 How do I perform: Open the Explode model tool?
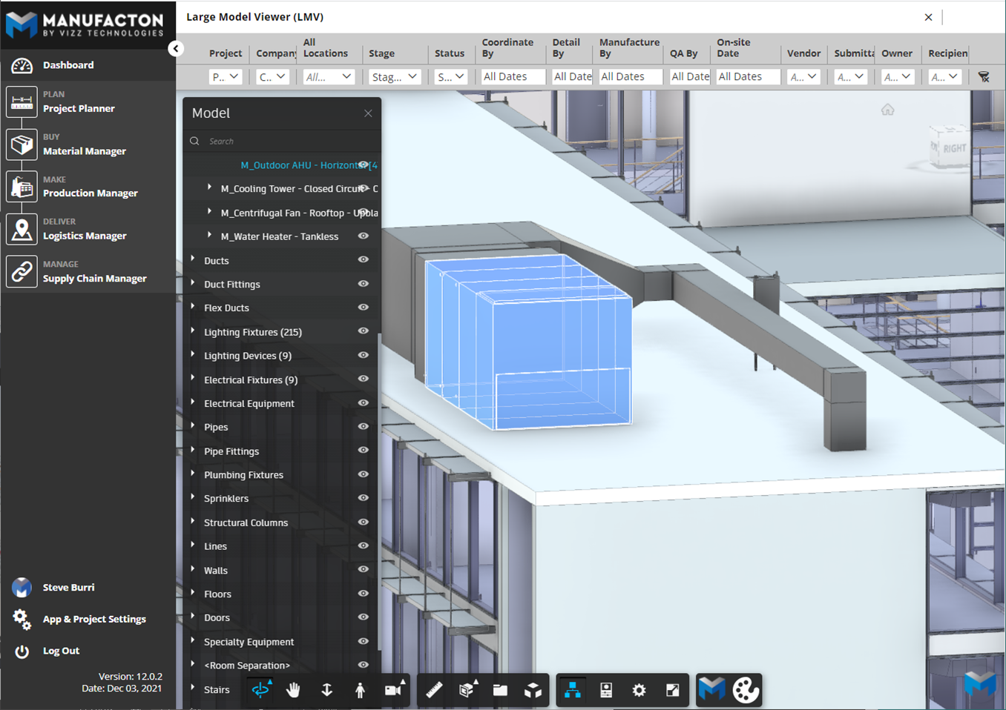[533, 690]
